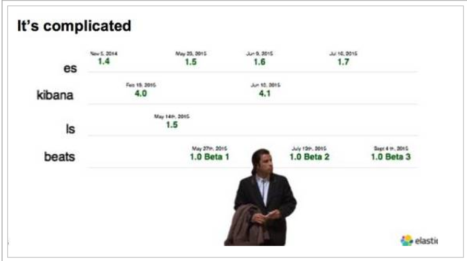
Task: Click the beats row label
Action: (x=59, y=157)
